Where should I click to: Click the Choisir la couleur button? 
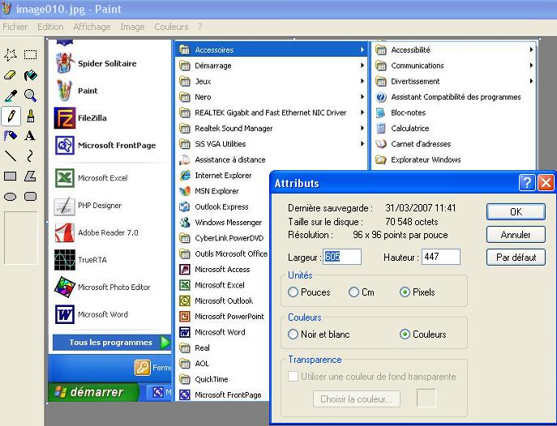(357, 399)
